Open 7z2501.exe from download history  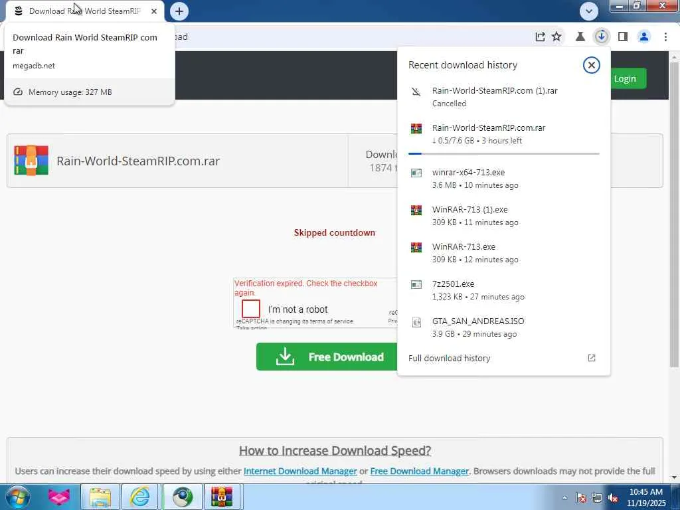point(503,290)
